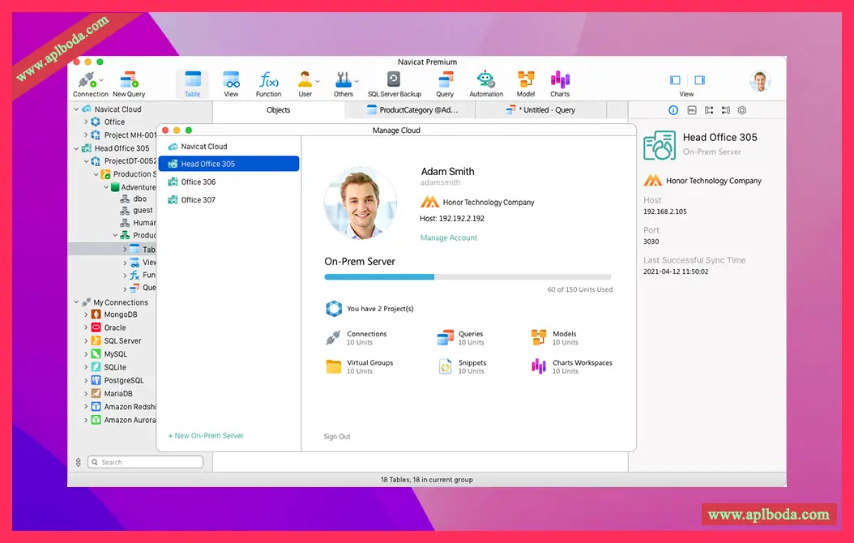The height and width of the screenshot is (543, 854).
Task: Collapse the My Connections group
Action: 76,302
